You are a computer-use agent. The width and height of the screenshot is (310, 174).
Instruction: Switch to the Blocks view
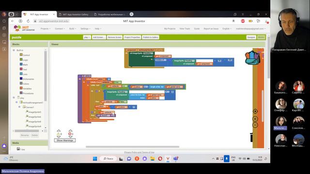261,37
